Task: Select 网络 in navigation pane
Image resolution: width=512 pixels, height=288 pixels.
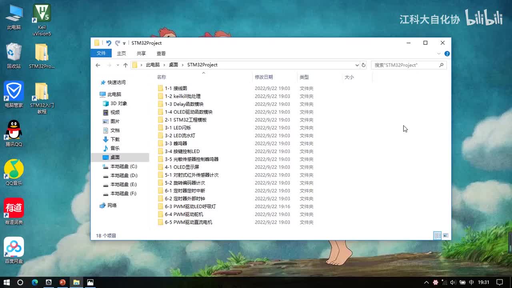Action: tap(112, 205)
